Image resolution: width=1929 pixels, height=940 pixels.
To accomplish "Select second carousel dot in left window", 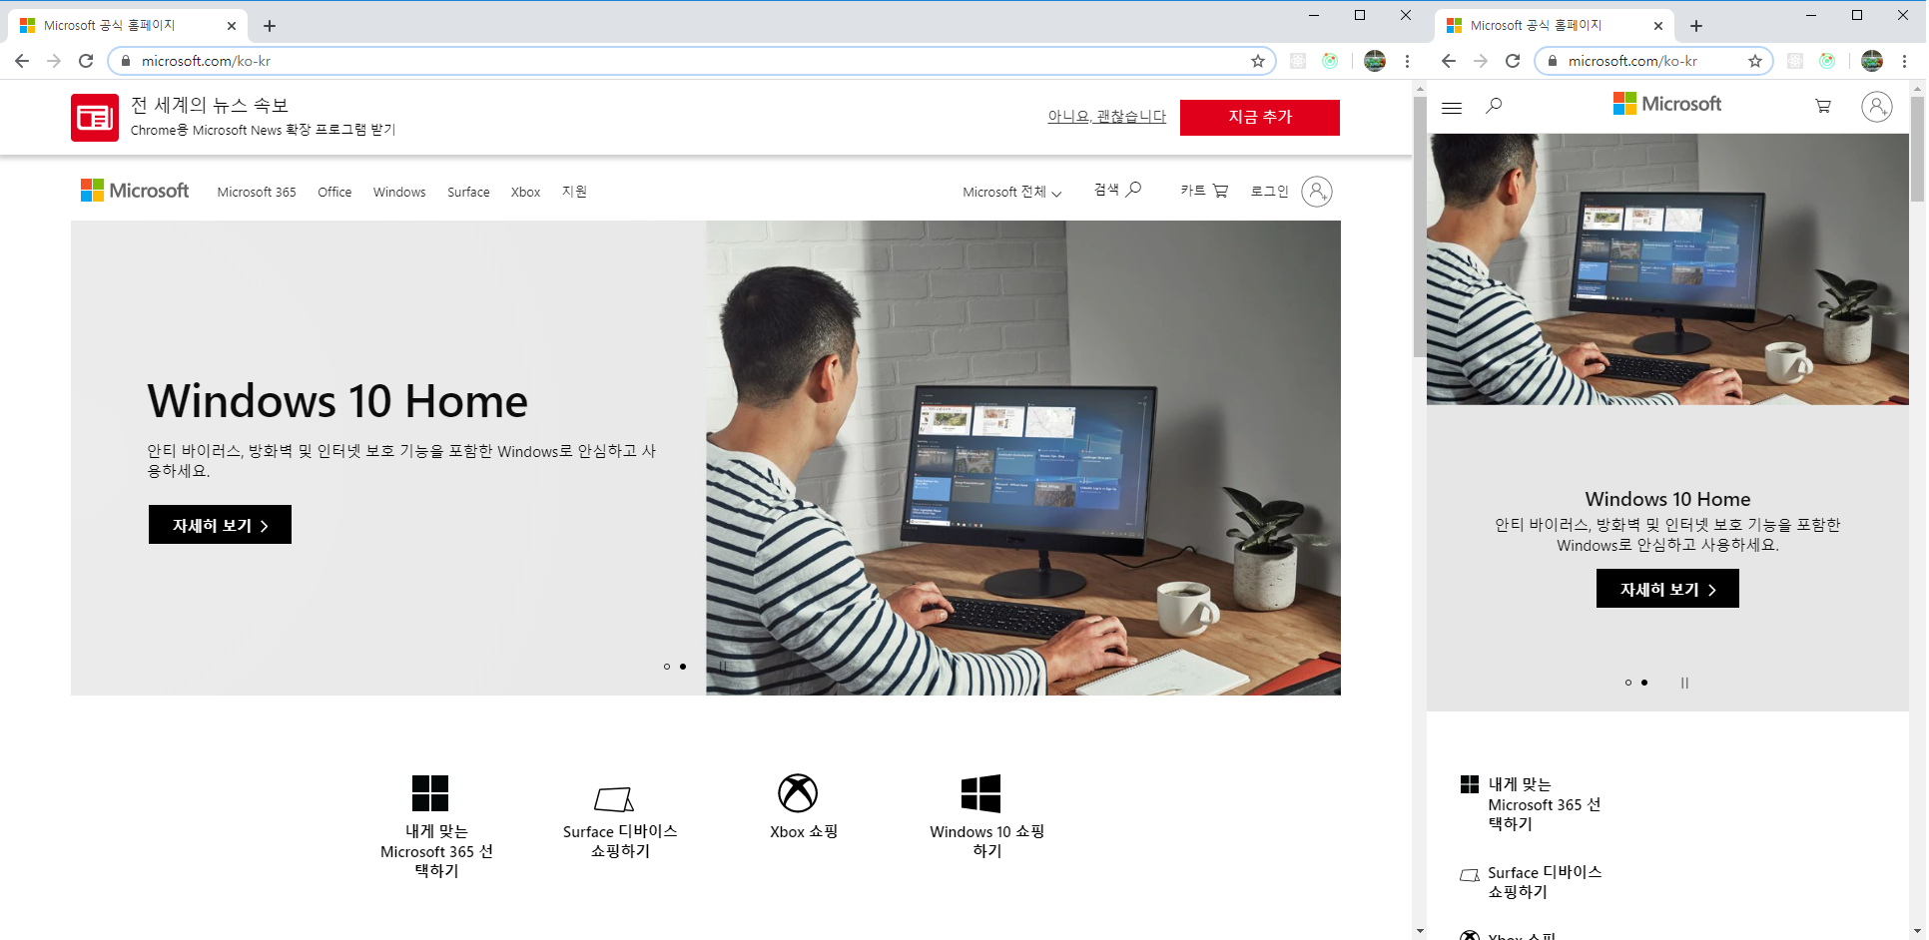I will click(683, 667).
